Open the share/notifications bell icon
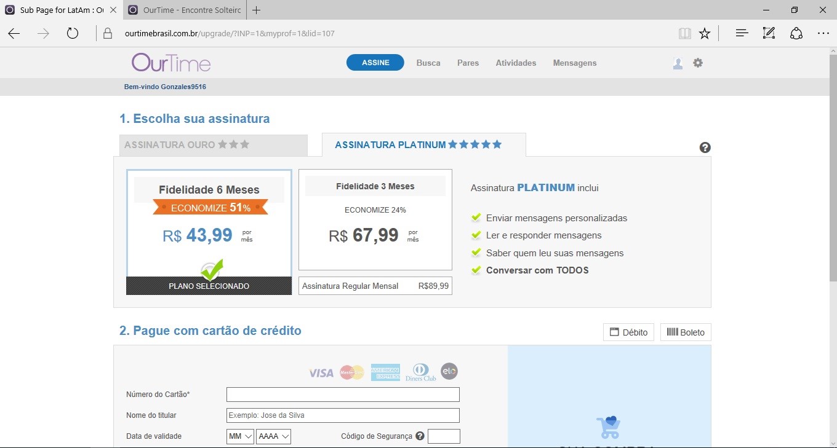 coord(796,33)
